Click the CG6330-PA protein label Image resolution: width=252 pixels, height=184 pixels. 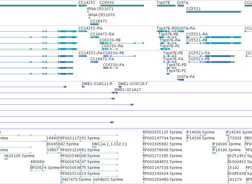[x=114, y=65]
